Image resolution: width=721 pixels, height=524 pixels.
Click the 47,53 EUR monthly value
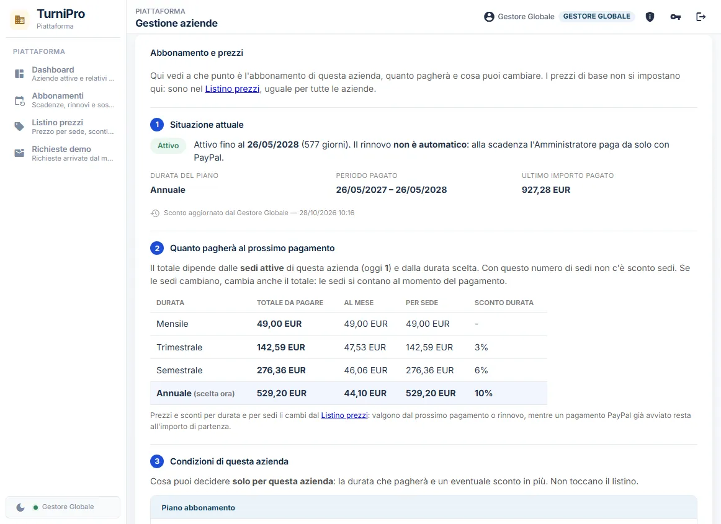(x=365, y=347)
